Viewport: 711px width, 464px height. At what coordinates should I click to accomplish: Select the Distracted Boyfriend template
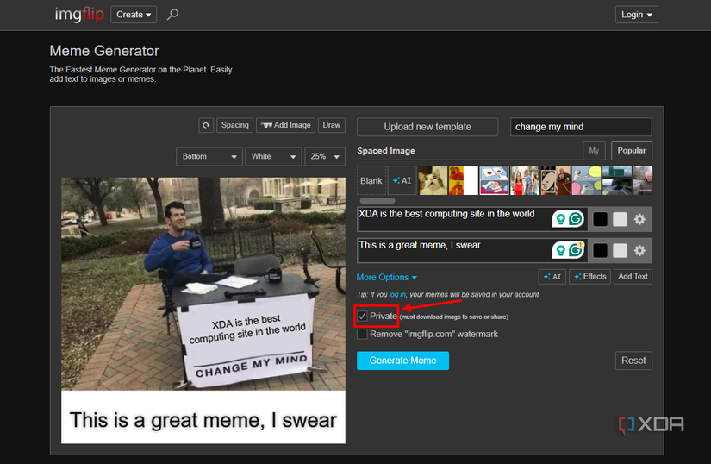tap(525, 180)
